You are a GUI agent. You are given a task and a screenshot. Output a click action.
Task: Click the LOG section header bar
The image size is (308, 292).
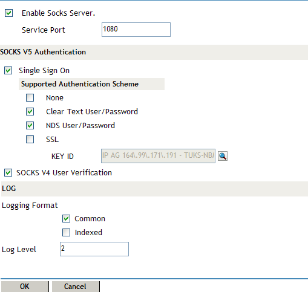click(x=154, y=189)
